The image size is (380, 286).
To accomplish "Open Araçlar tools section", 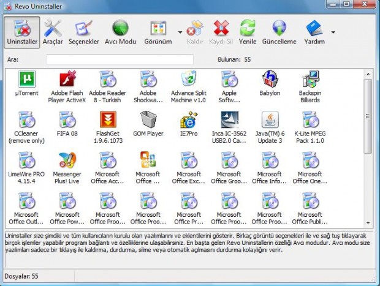I will 53,32.
